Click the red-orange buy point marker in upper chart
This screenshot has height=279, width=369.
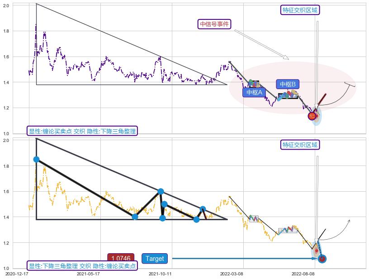pos(312,116)
